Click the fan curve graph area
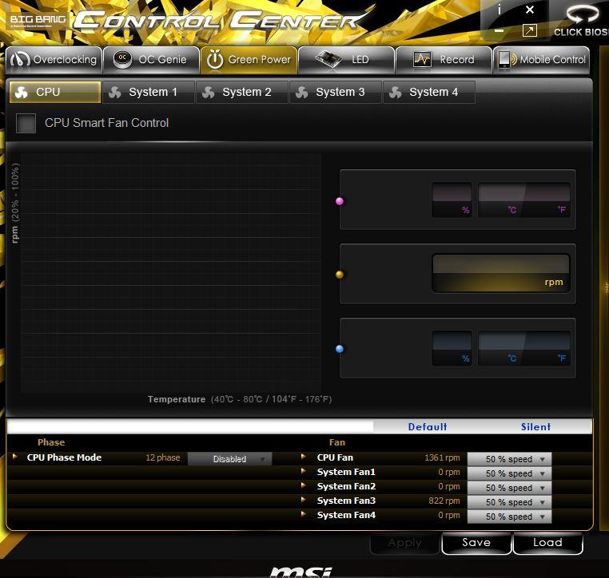 [x=171, y=272]
